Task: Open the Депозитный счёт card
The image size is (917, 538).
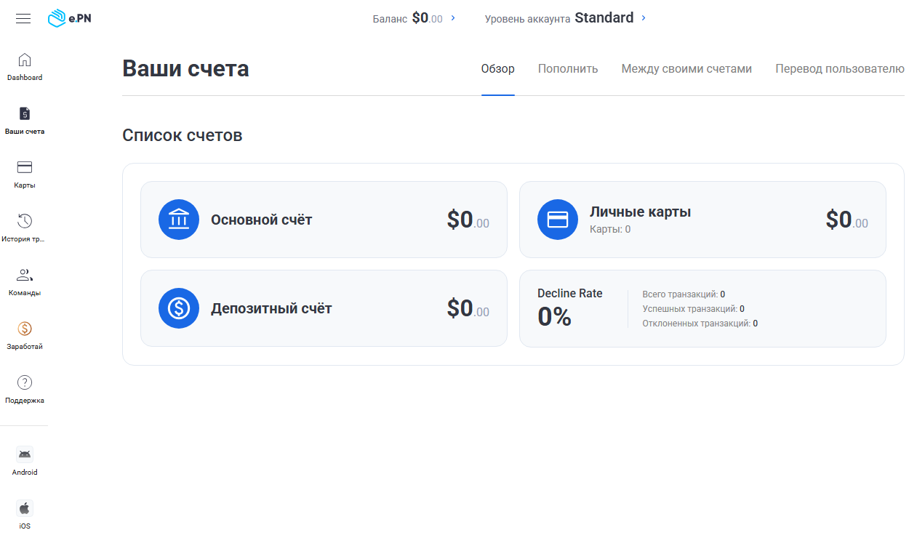Action: pos(324,308)
